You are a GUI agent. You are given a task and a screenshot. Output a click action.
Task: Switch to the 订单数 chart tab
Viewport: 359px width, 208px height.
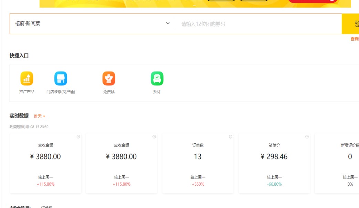pyautogui.click(x=47, y=207)
